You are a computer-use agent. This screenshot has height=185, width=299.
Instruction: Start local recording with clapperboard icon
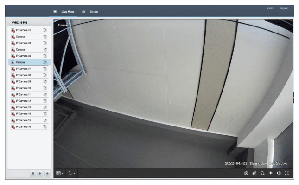click(254, 173)
